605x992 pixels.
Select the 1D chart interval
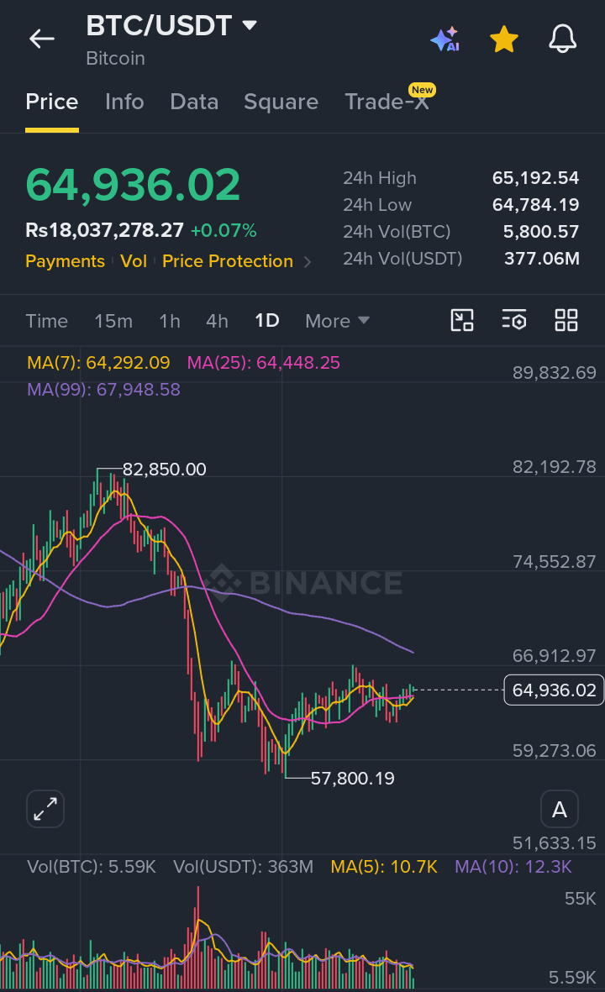(267, 321)
